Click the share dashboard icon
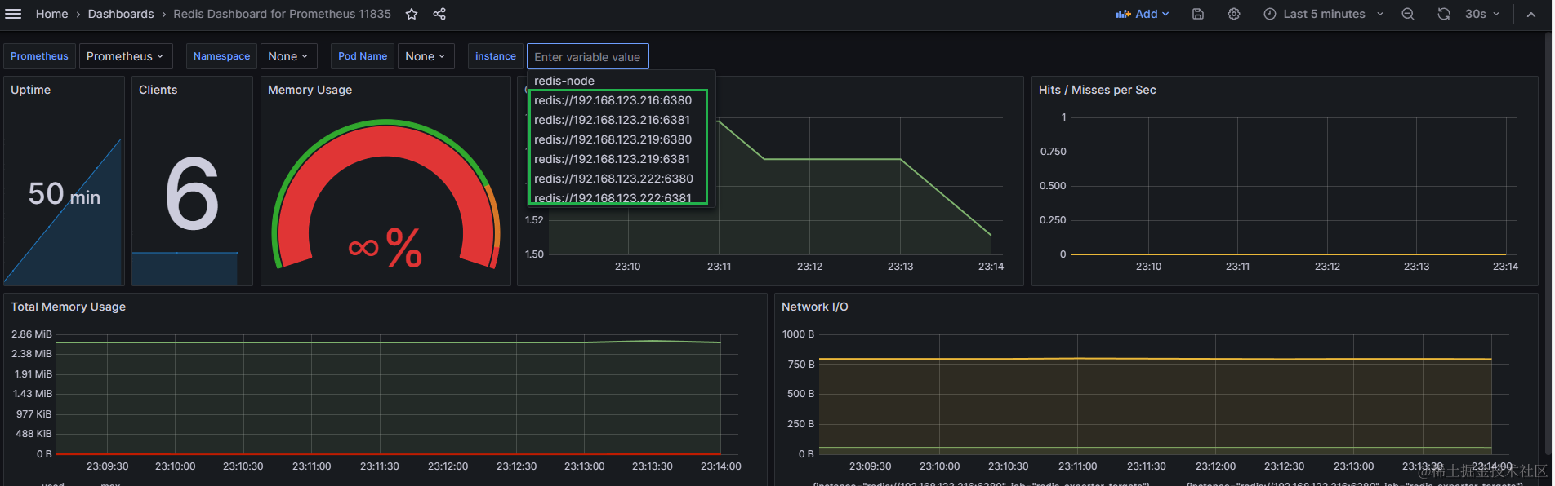1555x486 pixels. (439, 14)
